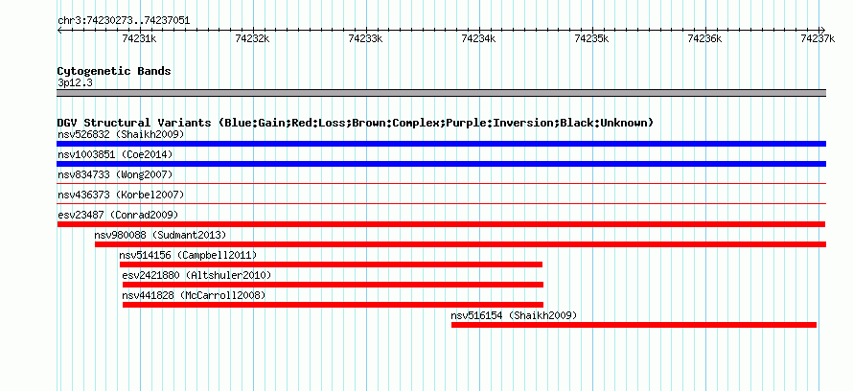Click the 74232k ruler position

(x=252, y=38)
